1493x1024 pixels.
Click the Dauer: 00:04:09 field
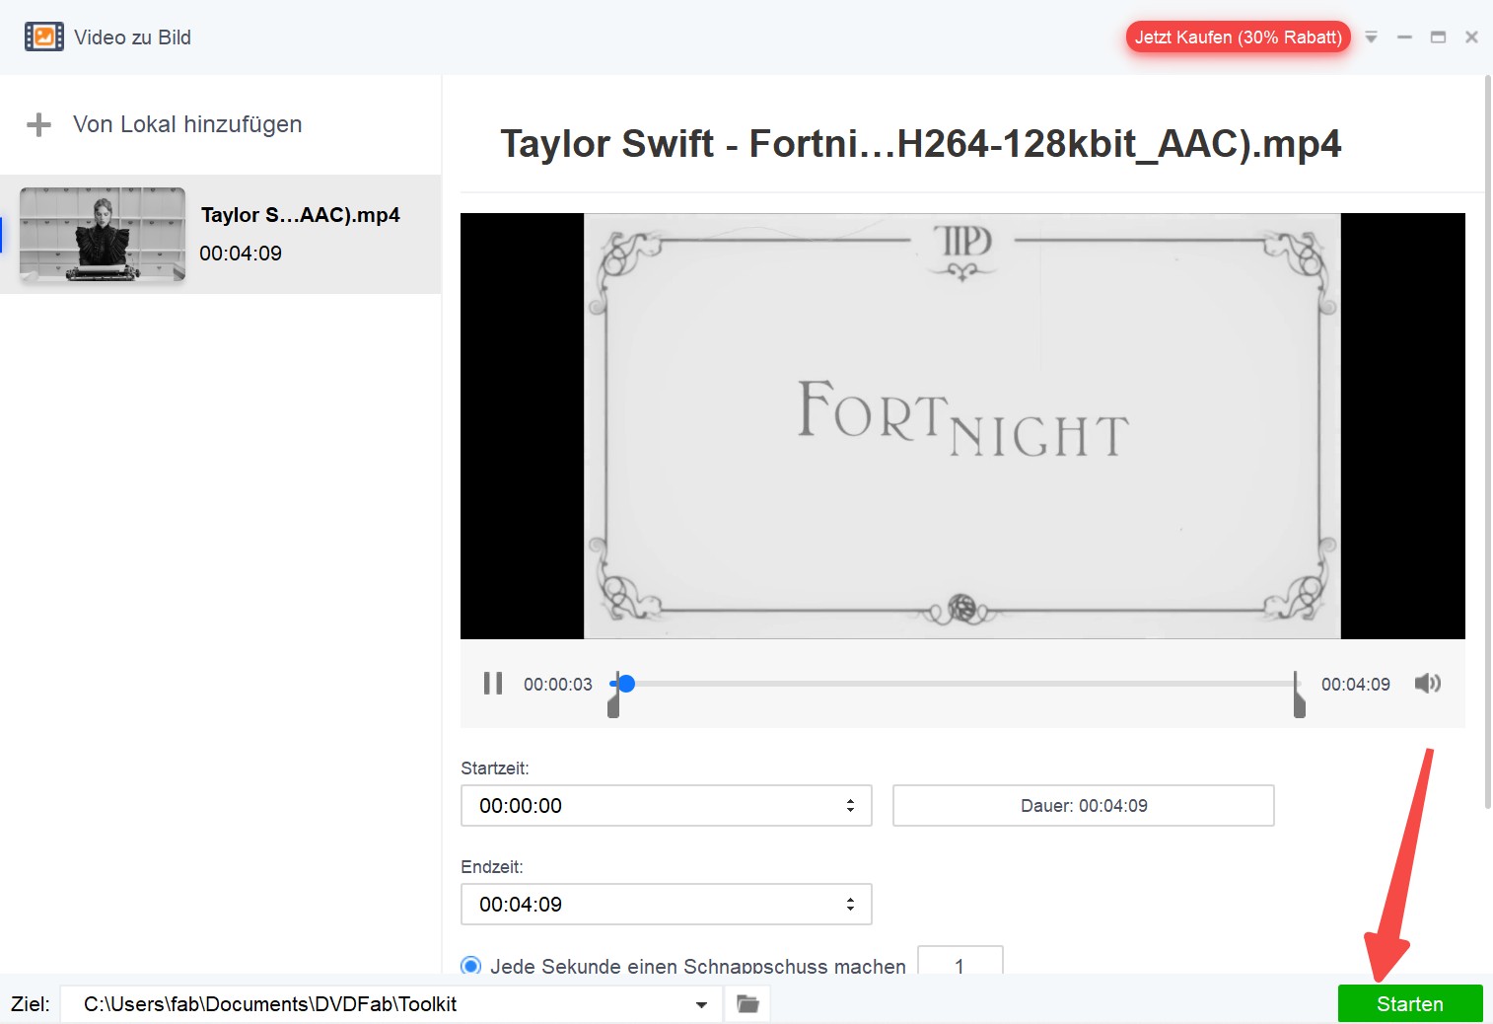1084,806
